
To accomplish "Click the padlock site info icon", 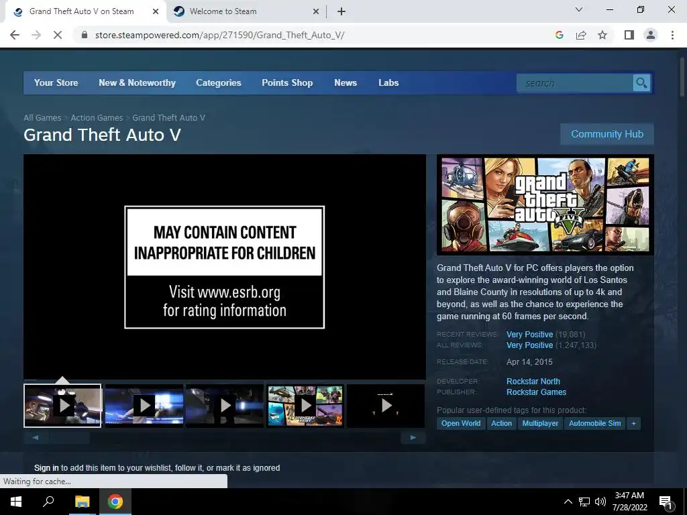I will [x=85, y=35].
